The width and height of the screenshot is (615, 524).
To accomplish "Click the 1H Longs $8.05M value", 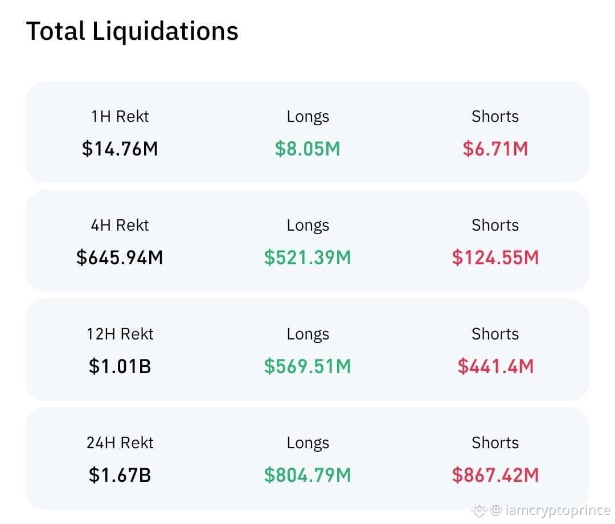I will (307, 149).
